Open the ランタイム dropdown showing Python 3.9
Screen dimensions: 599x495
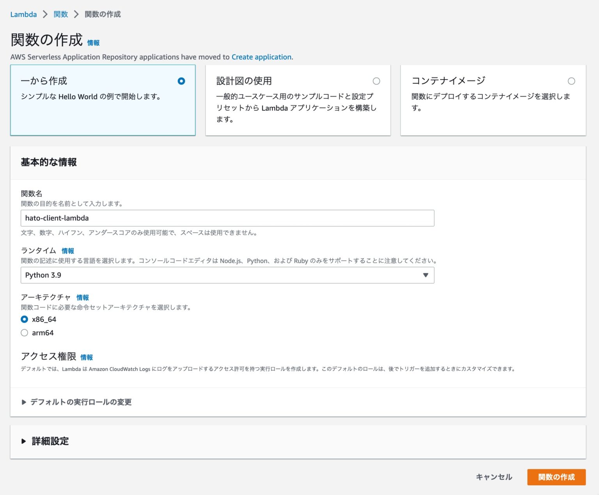[228, 275]
